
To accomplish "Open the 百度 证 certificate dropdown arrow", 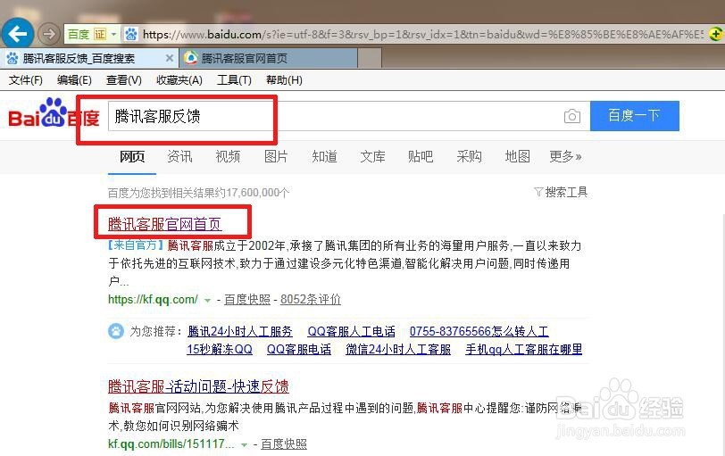I will pyautogui.click(x=113, y=34).
